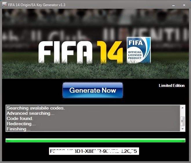Click the "Searching avalabile codes." log line
The height and width of the screenshot is (163, 191).
[x=36, y=108]
